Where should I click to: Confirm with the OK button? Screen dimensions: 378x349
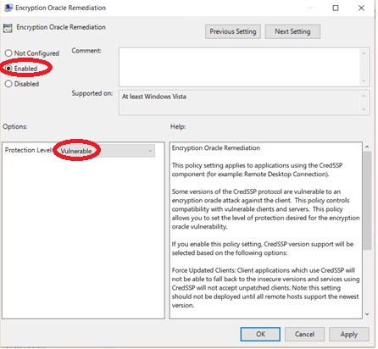click(260, 335)
